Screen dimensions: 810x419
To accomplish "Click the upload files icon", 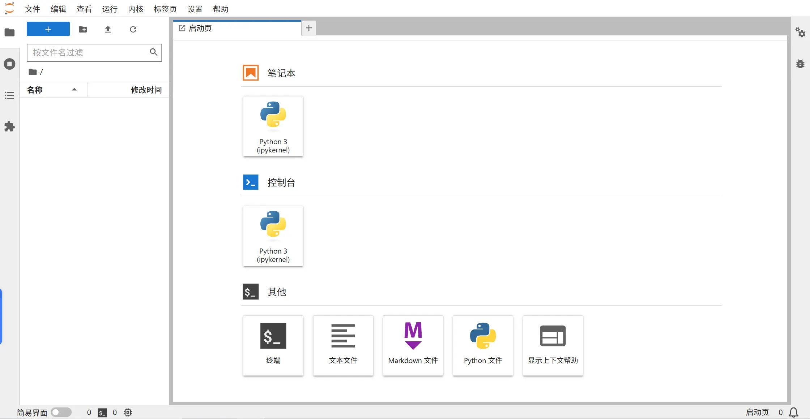I will pyautogui.click(x=108, y=29).
